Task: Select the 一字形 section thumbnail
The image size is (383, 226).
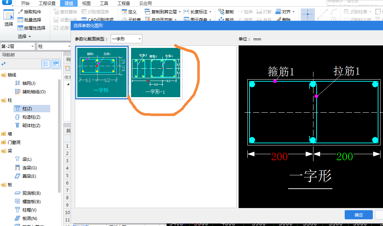Action: [102, 73]
